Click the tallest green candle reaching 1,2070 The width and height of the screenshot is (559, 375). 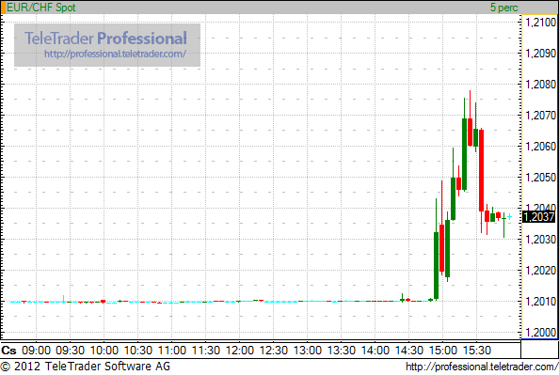(x=464, y=154)
